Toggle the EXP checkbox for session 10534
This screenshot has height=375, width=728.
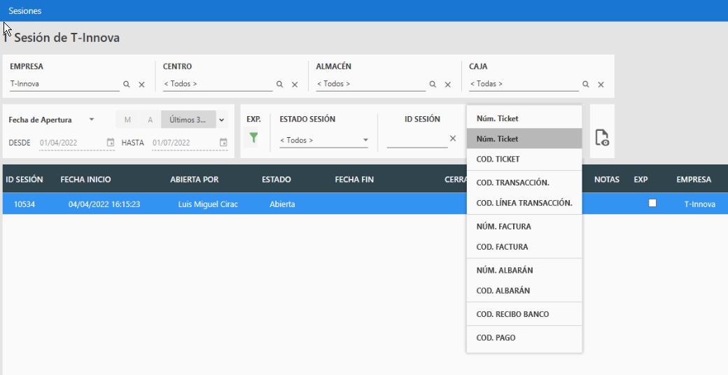[x=652, y=203]
